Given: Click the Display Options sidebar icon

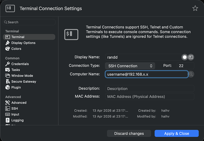Looking at the screenshot, I should tap(8, 43).
